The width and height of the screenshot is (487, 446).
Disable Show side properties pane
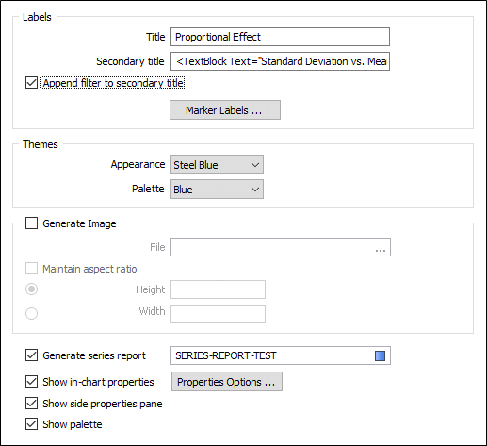[x=31, y=404]
